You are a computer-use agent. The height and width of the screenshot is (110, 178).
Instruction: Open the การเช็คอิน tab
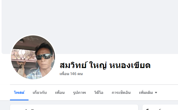click(x=121, y=93)
